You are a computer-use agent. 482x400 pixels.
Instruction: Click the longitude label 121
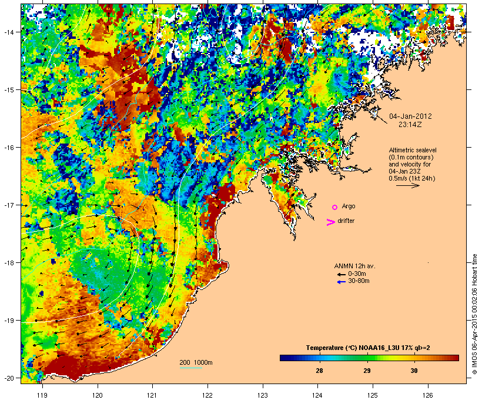152,395
